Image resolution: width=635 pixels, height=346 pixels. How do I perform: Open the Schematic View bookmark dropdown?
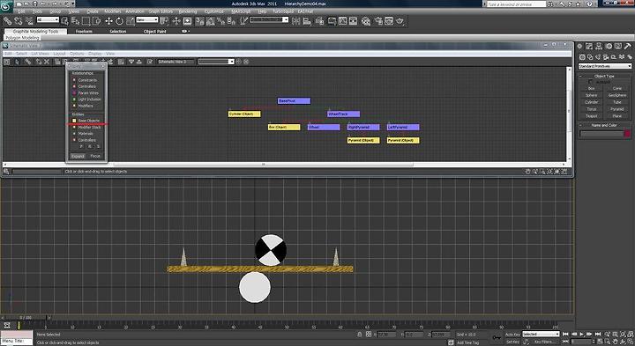(216, 62)
